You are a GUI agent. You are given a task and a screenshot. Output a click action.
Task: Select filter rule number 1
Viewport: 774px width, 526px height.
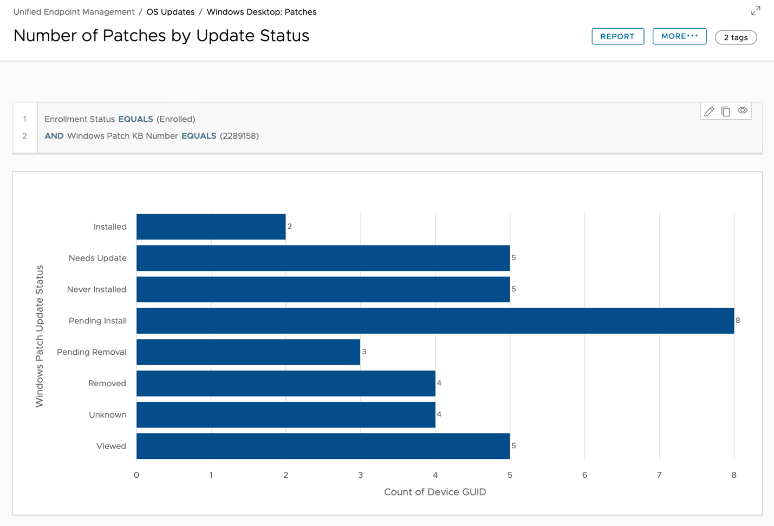pyautogui.click(x=24, y=119)
